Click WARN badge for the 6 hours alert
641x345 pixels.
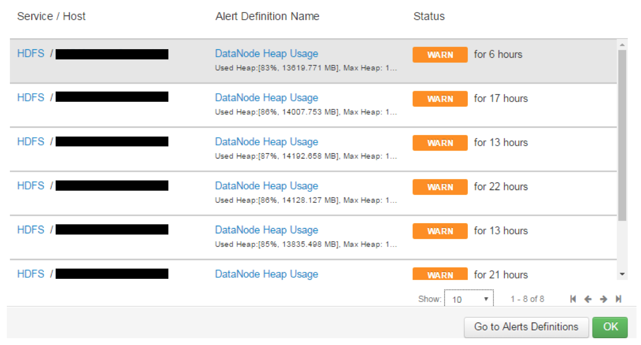point(440,55)
